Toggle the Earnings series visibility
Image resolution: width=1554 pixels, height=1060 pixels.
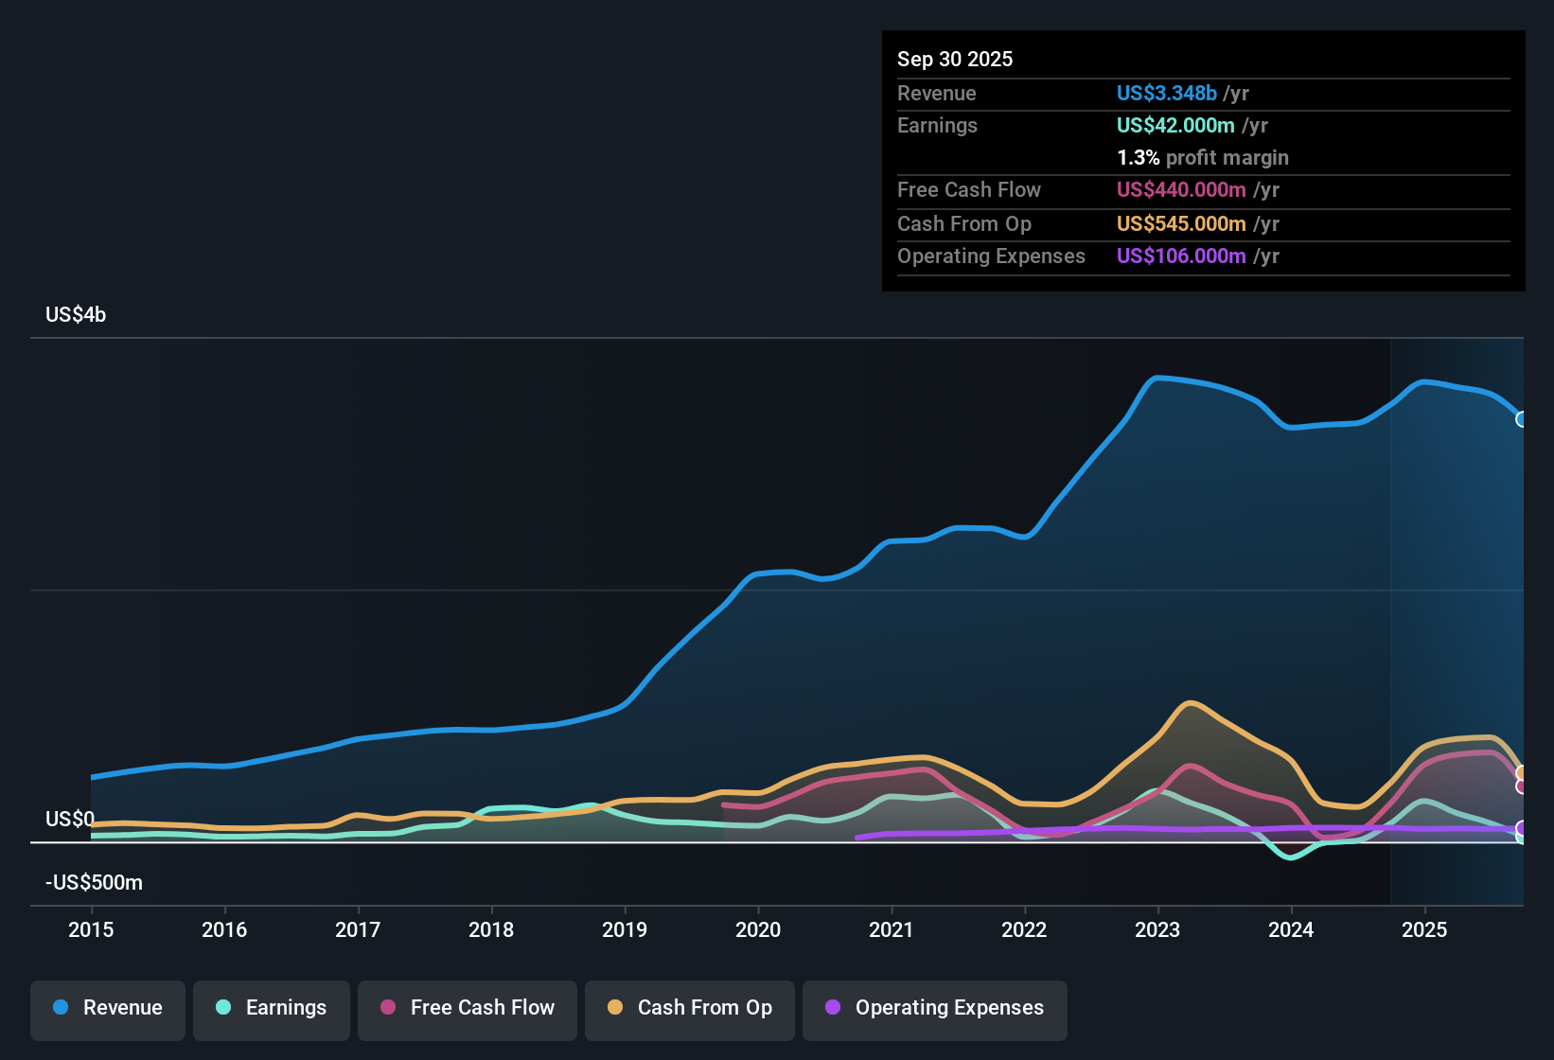coord(271,1008)
